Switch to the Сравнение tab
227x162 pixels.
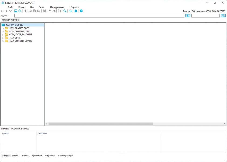tap(37, 156)
